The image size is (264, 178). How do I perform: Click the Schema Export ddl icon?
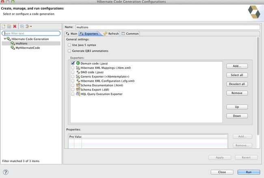78,90
